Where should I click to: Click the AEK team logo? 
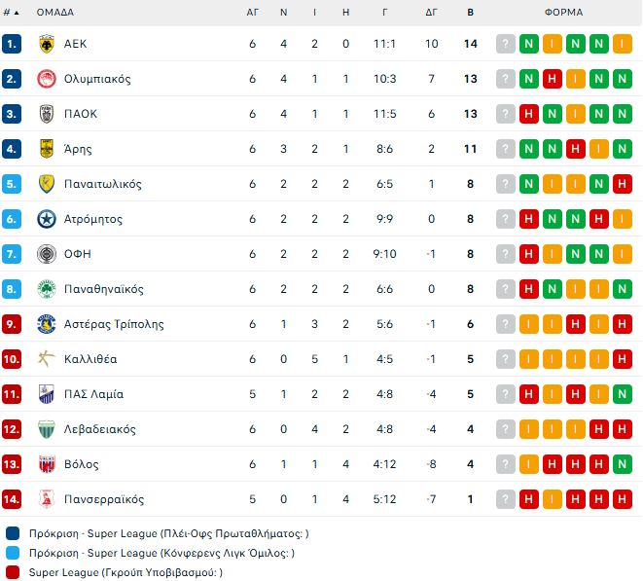point(46,44)
